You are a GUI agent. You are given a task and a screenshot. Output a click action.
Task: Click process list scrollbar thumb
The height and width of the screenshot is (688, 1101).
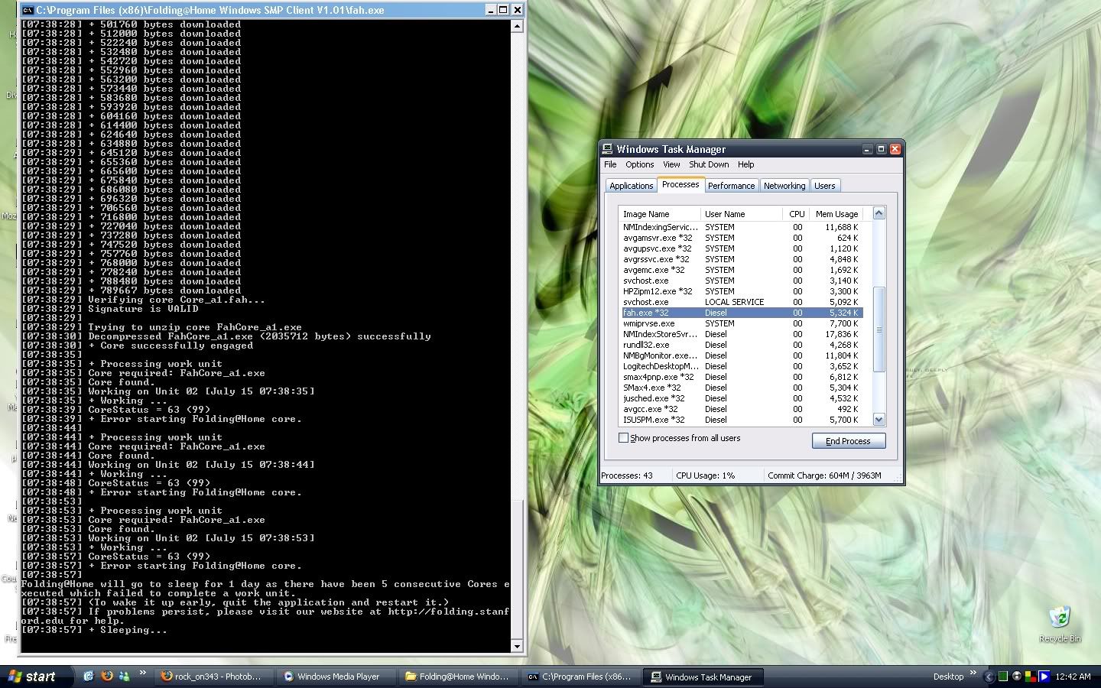(879, 329)
